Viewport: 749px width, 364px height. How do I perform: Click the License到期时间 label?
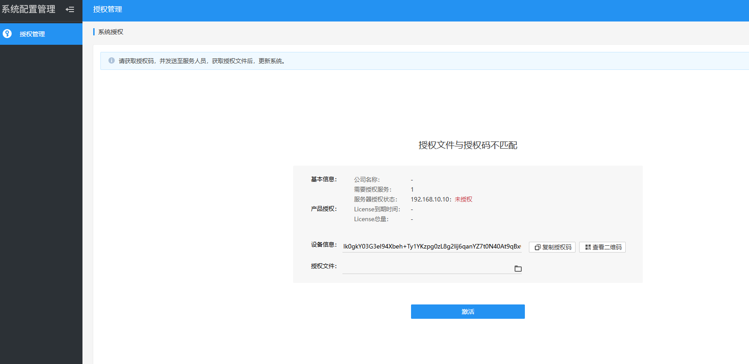tap(377, 209)
